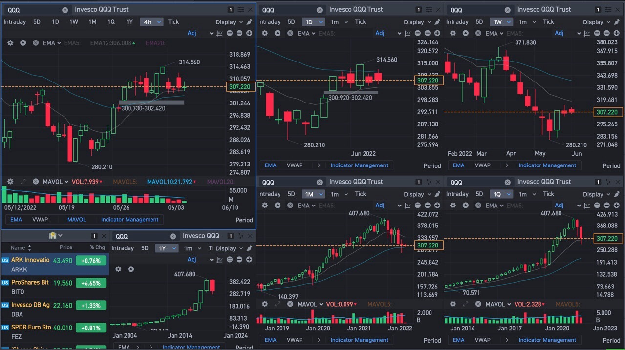Zoom out with minus icon in 1W panel
Viewport: 625px width, 350px height.
606,33
